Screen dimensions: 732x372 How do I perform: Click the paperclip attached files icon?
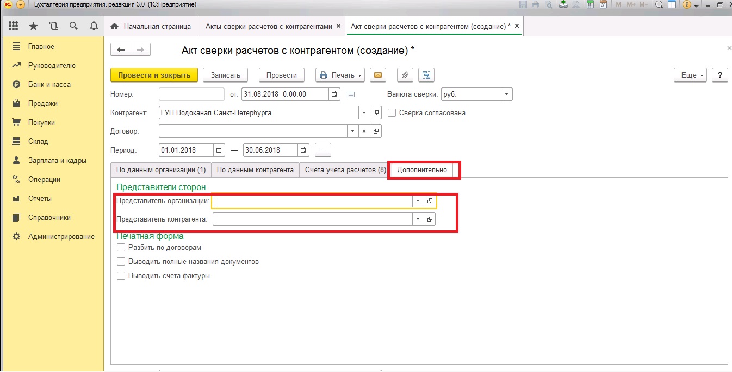(x=405, y=75)
